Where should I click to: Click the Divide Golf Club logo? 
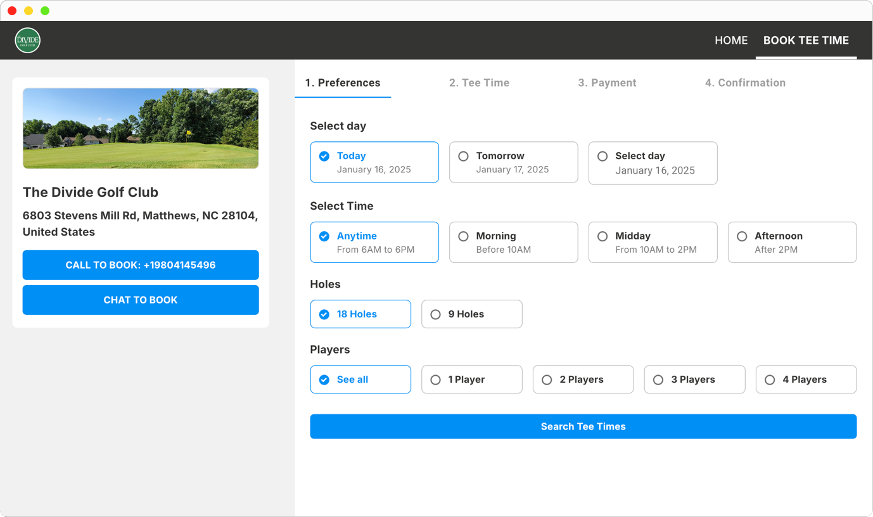tap(28, 41)
